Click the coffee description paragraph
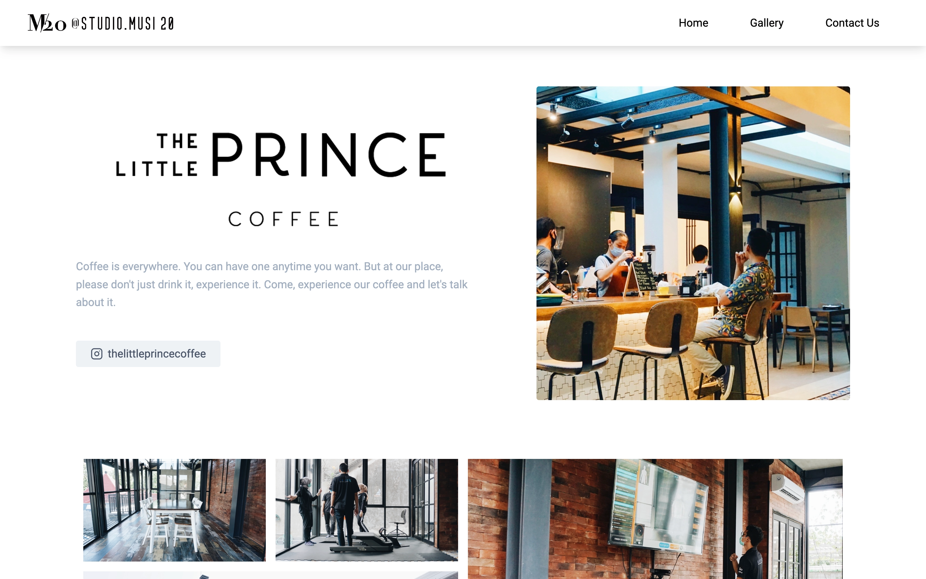926x579 pixels. (272, 285)
